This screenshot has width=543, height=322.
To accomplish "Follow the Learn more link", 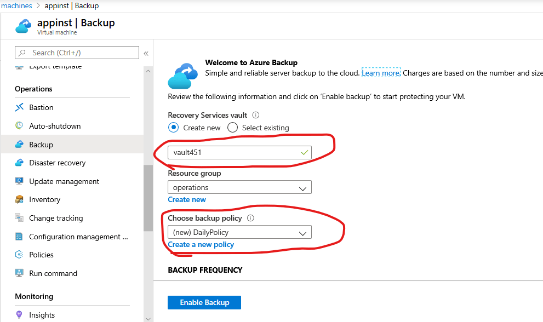I will pos(381,73).
